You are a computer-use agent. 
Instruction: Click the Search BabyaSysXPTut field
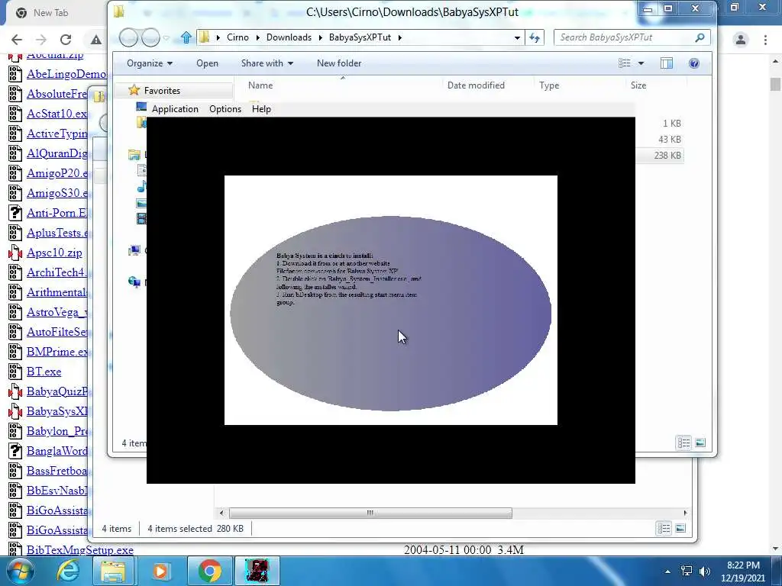[623, 37]
